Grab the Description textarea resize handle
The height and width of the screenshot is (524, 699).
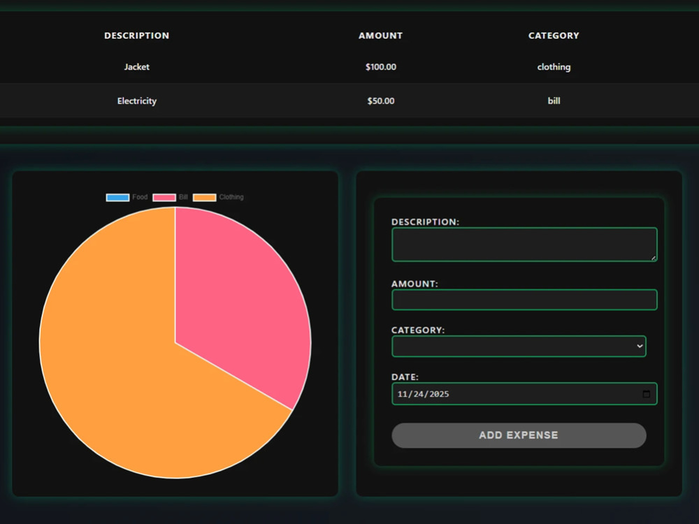tap(653, 258)
